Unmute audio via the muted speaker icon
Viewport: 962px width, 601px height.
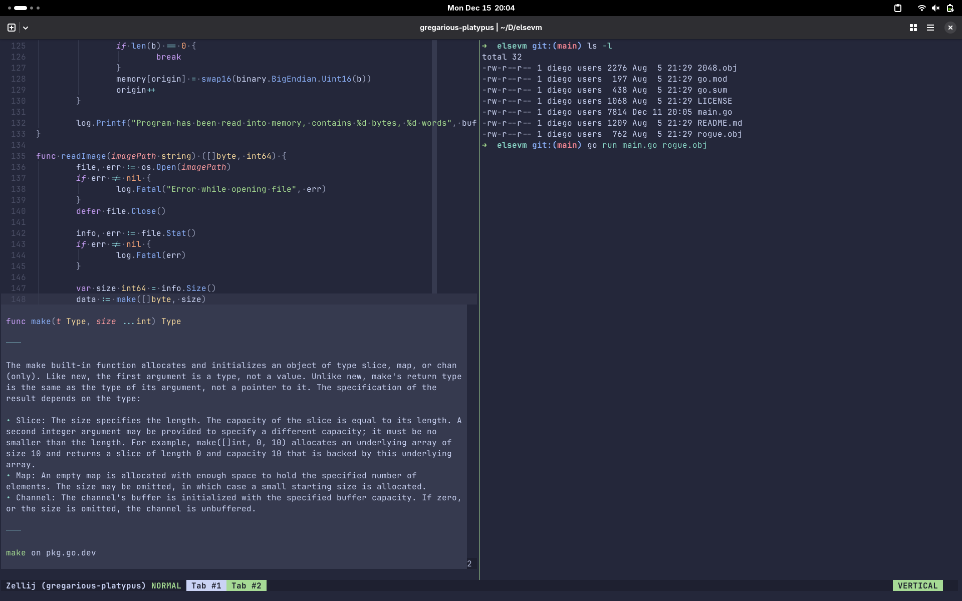coord(935,8)
